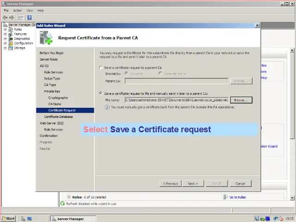296x222 pixels.
Task: Expand the Roles tree node
Action: coord(5,30)
